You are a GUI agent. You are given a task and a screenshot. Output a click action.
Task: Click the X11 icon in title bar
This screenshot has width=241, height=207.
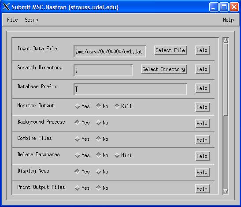coord(6,7)
